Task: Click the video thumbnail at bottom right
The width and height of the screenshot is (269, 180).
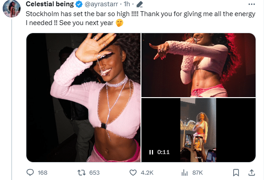Action: pyautogui.click(x=198, y=130)
